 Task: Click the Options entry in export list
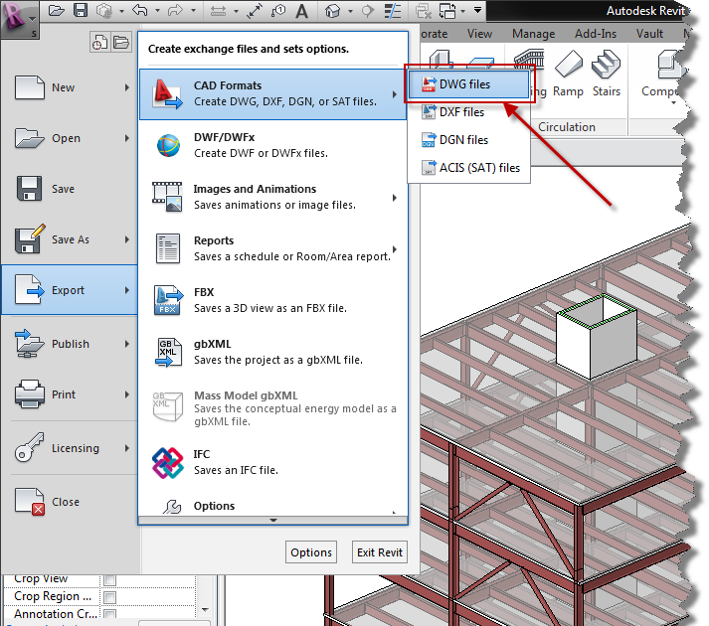pyautogui.click(x=272, y=506)
